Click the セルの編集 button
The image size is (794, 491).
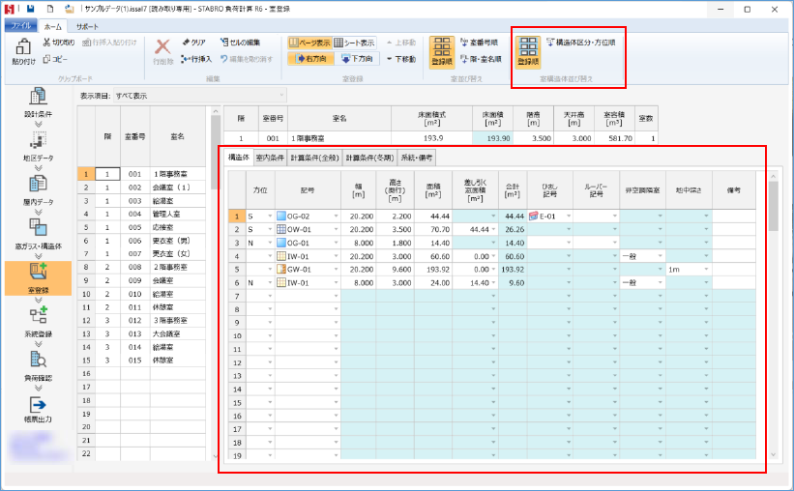[240, 43]
